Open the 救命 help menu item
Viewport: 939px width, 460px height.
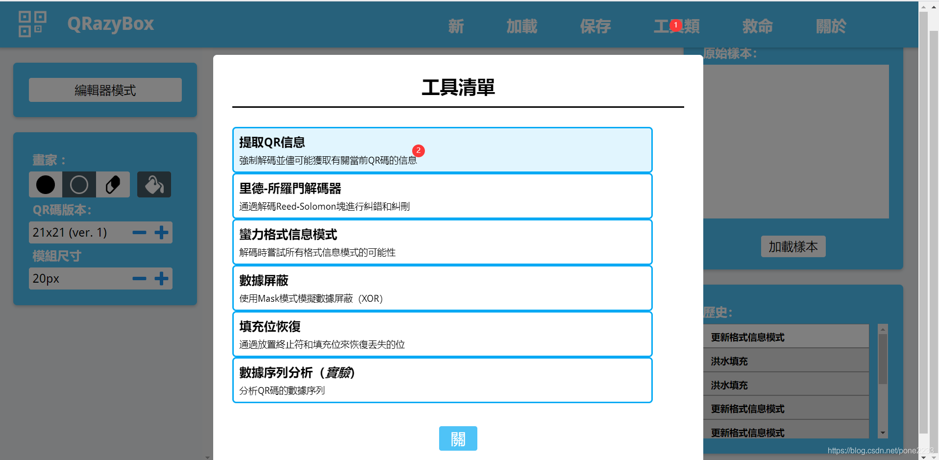point(758,26)
